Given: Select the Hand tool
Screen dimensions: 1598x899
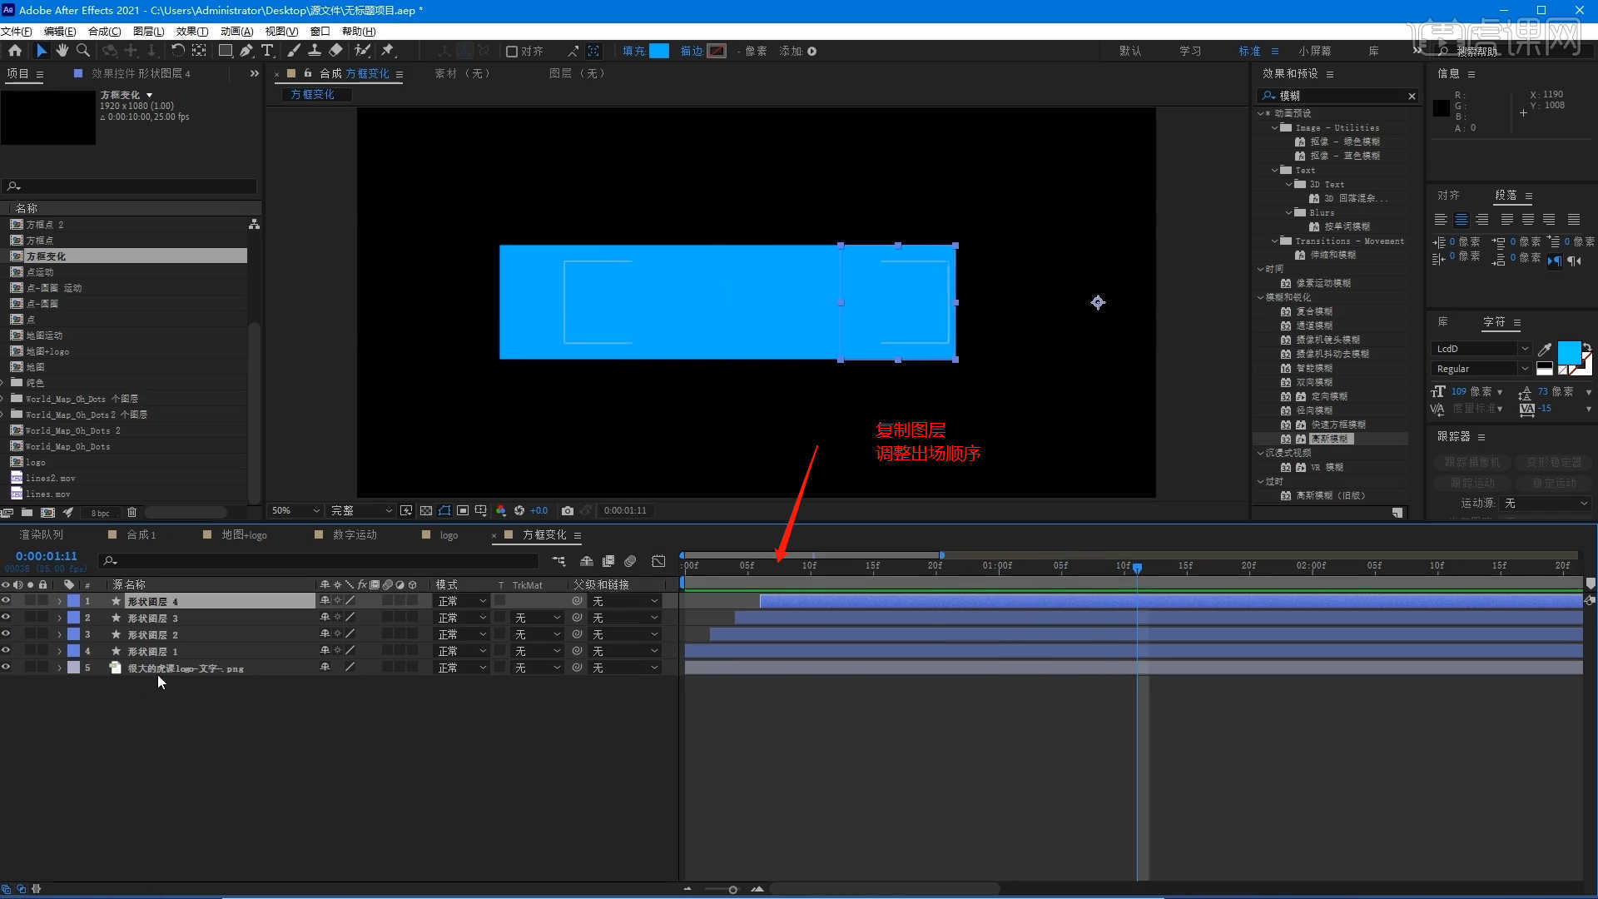Looking at the screenshot, I should point(62,51).
